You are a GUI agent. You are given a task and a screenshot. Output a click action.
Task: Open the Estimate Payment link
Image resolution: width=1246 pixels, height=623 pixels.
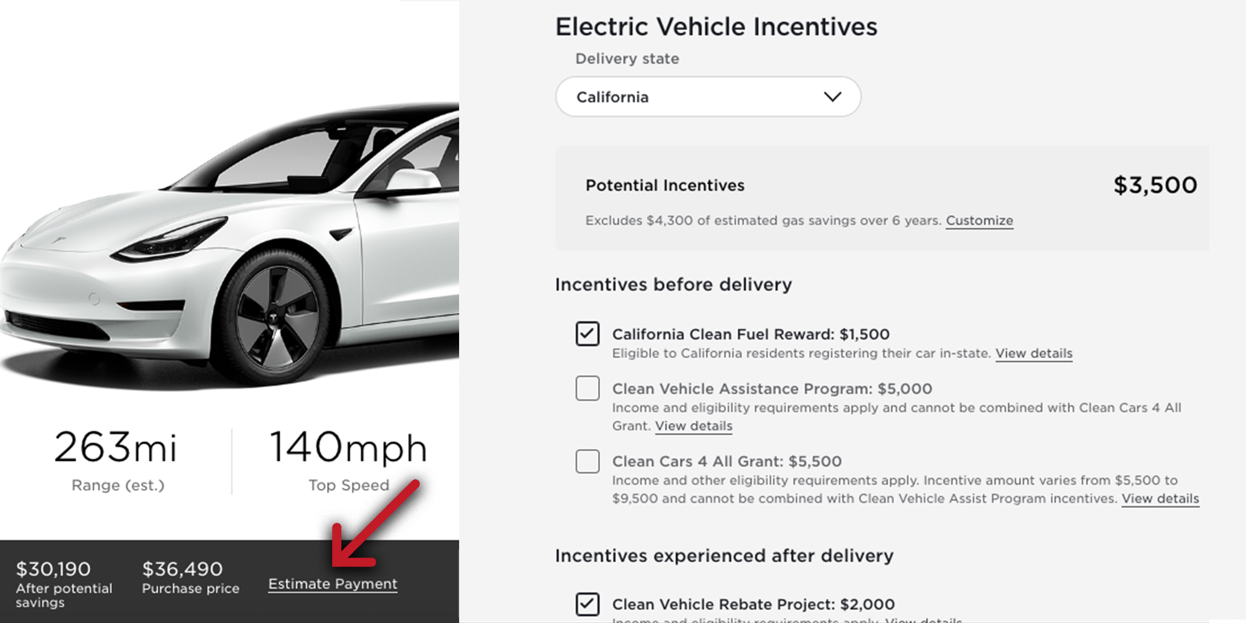click(333, 584)
